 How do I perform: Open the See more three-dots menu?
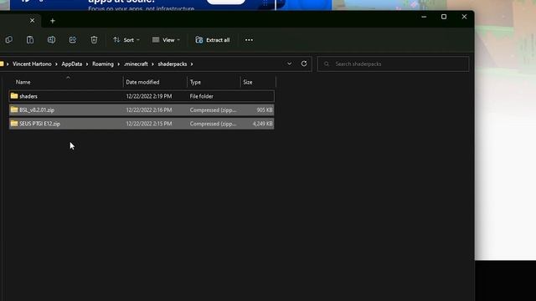click(x=249, y=40)
